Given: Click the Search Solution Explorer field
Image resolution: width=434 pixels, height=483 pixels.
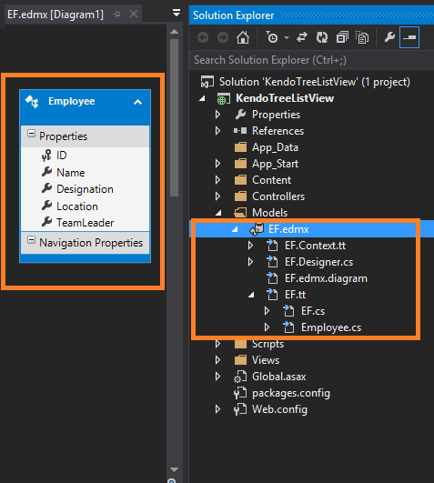Looking at the screenshot, I should pos(312,60).
